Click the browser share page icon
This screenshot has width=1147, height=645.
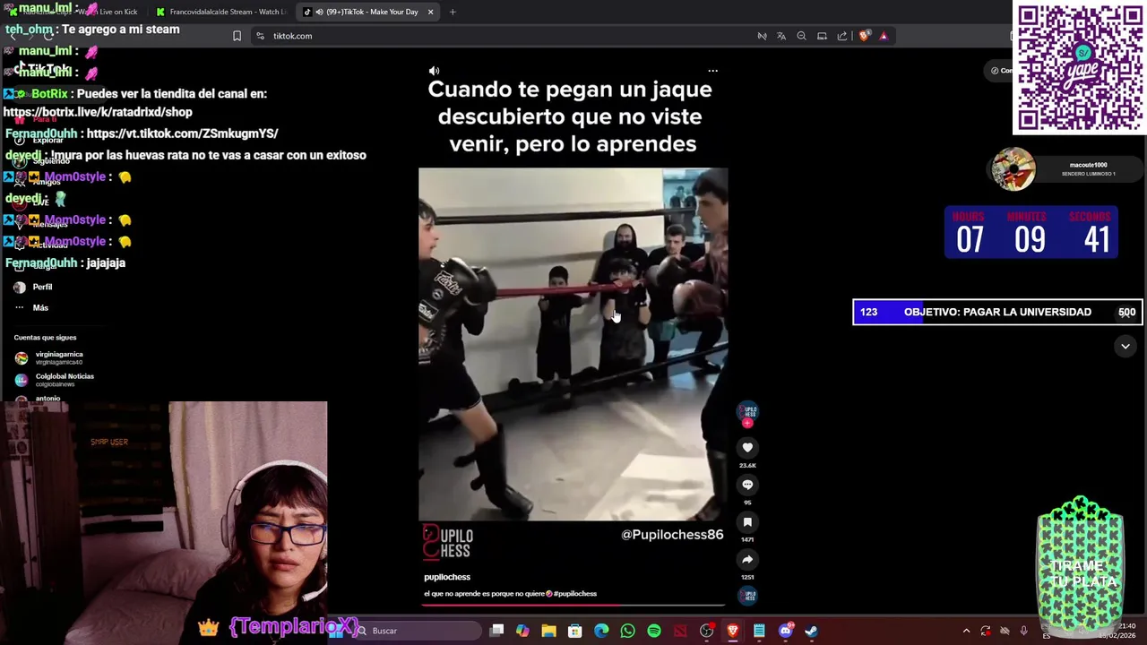click(842, 36)
